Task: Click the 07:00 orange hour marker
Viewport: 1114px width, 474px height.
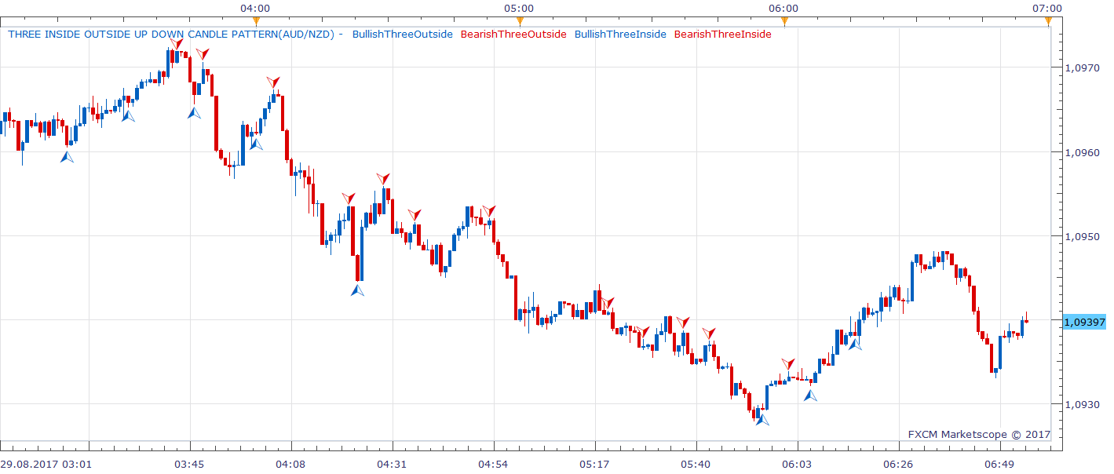Action: tap(1048, 20)
